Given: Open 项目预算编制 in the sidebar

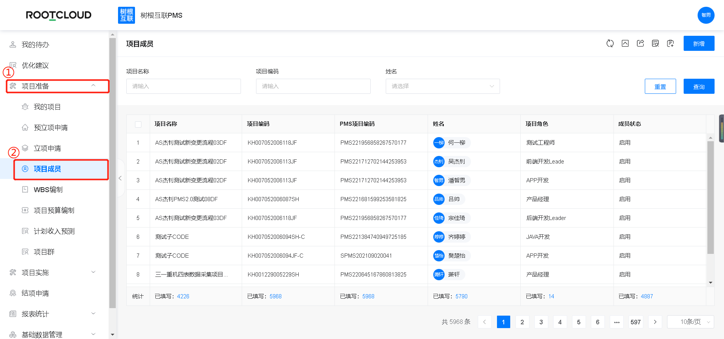Looking at the screenshot, I should [x=54, y=210].
